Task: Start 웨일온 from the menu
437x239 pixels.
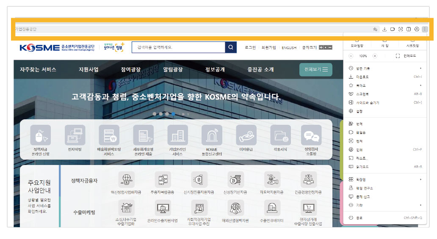Action: click(385, 132)
